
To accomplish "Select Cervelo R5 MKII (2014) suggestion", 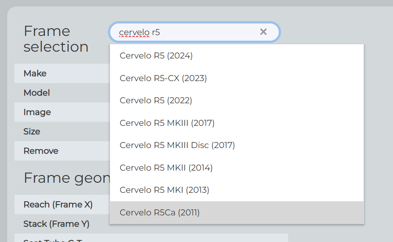I will pos(236,168).
